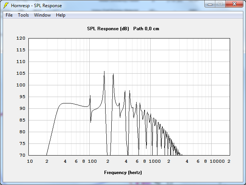Image resolution: width=246 pixels, height=185 pixels.
Task: Close the Hornresp SPL Response window
Action: [234, 4]
